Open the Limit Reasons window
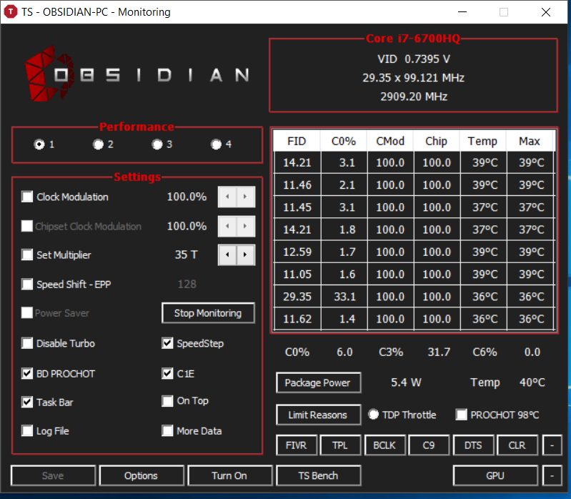The height and width of the screenshot is (499, 571). click(318, 415)
